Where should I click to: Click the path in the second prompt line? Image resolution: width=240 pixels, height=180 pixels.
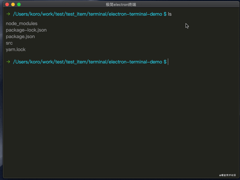pyautogui.click(x=87, y=62)
